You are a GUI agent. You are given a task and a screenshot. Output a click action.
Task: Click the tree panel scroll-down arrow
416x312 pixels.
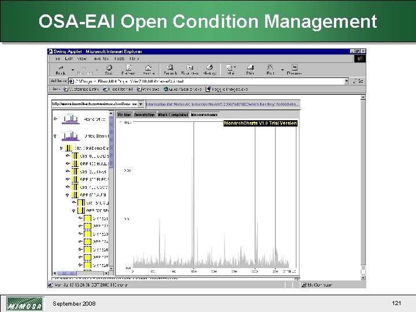[111, 269]
